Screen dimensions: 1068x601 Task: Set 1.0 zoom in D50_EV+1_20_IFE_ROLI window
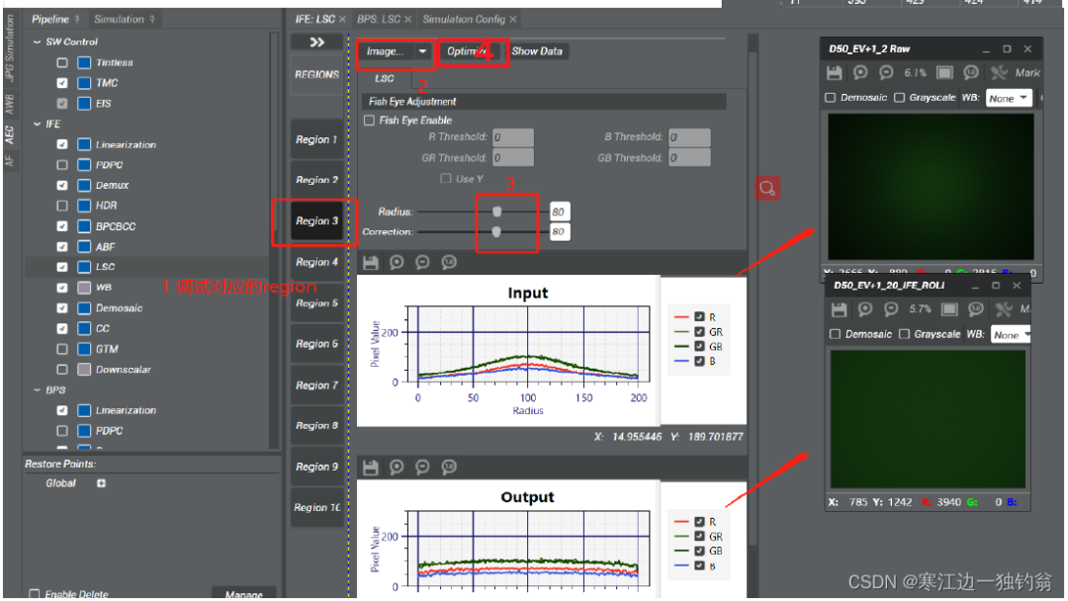pyautogui.click(x=976, y=309)
